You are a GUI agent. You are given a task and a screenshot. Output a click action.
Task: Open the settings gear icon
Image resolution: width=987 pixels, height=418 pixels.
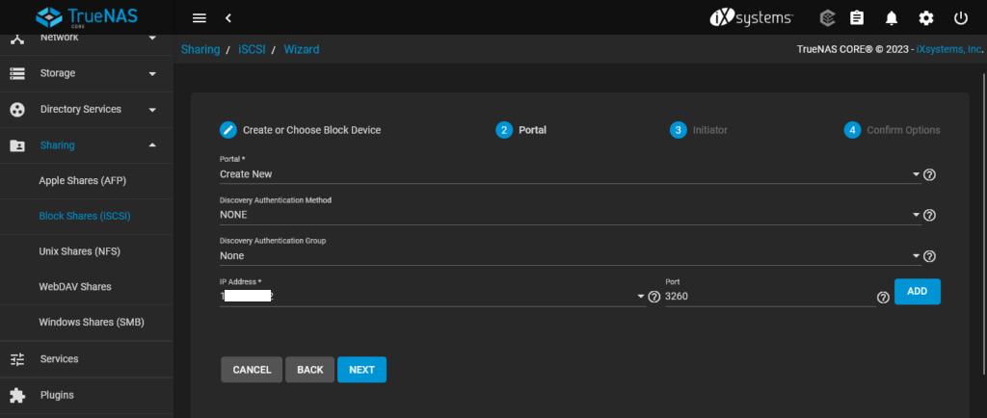pyautogui.click(x=926, y=18)
